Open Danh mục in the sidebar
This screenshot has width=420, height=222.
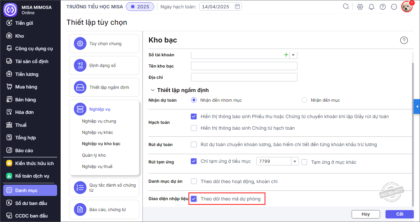(30, 190)
